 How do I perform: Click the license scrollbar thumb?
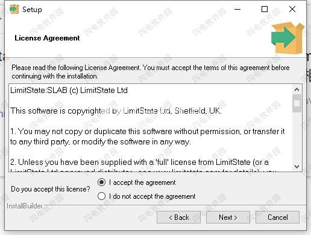(297, 103)
